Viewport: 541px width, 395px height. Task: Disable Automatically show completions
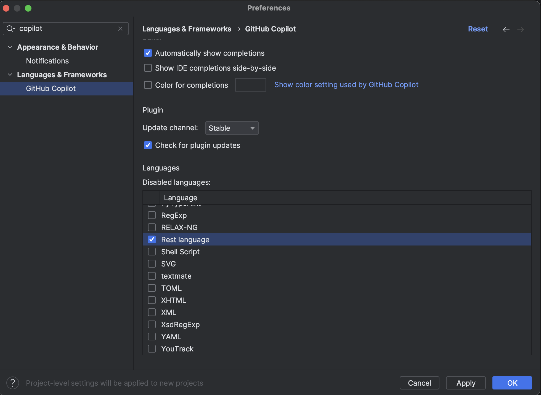tap(148, 53)
